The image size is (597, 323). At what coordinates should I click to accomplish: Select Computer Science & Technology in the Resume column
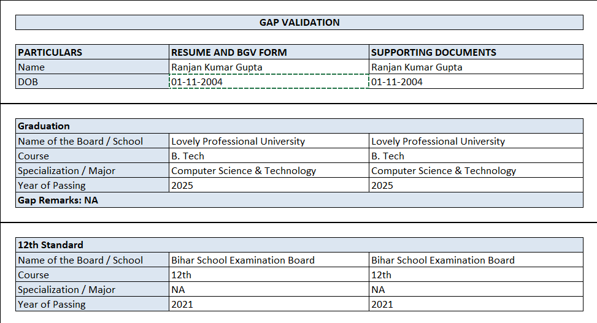[269, 170]
